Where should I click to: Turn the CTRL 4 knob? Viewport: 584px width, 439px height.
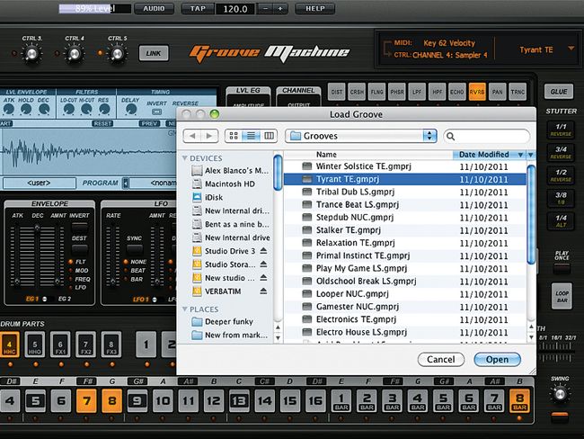click(x=75, y=54)
